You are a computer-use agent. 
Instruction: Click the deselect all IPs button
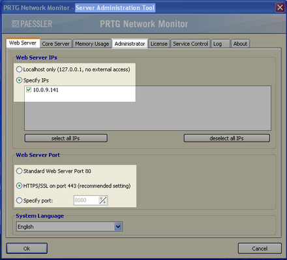227,138
